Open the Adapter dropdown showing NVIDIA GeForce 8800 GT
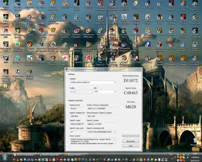 93,82
